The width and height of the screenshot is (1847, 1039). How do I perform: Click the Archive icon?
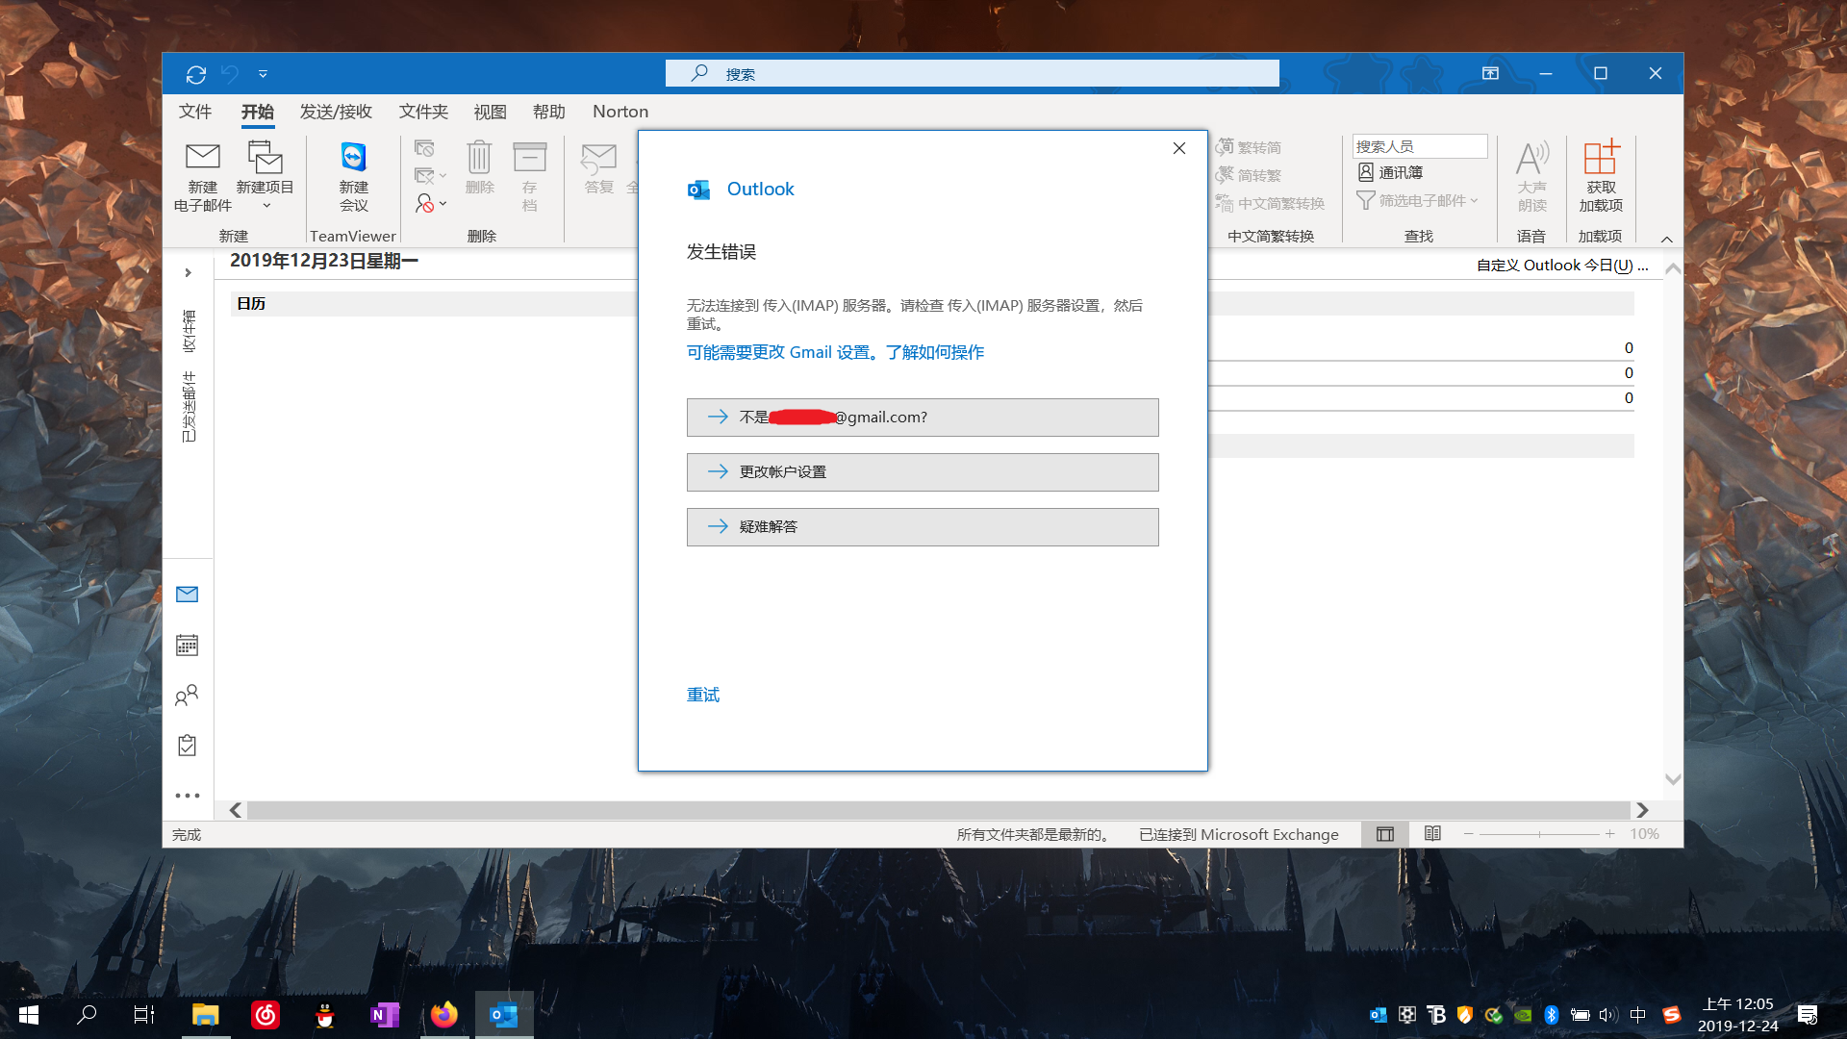[x=529, y=156]
